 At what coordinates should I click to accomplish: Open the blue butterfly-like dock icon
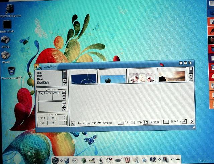click(x=153, y=160)
